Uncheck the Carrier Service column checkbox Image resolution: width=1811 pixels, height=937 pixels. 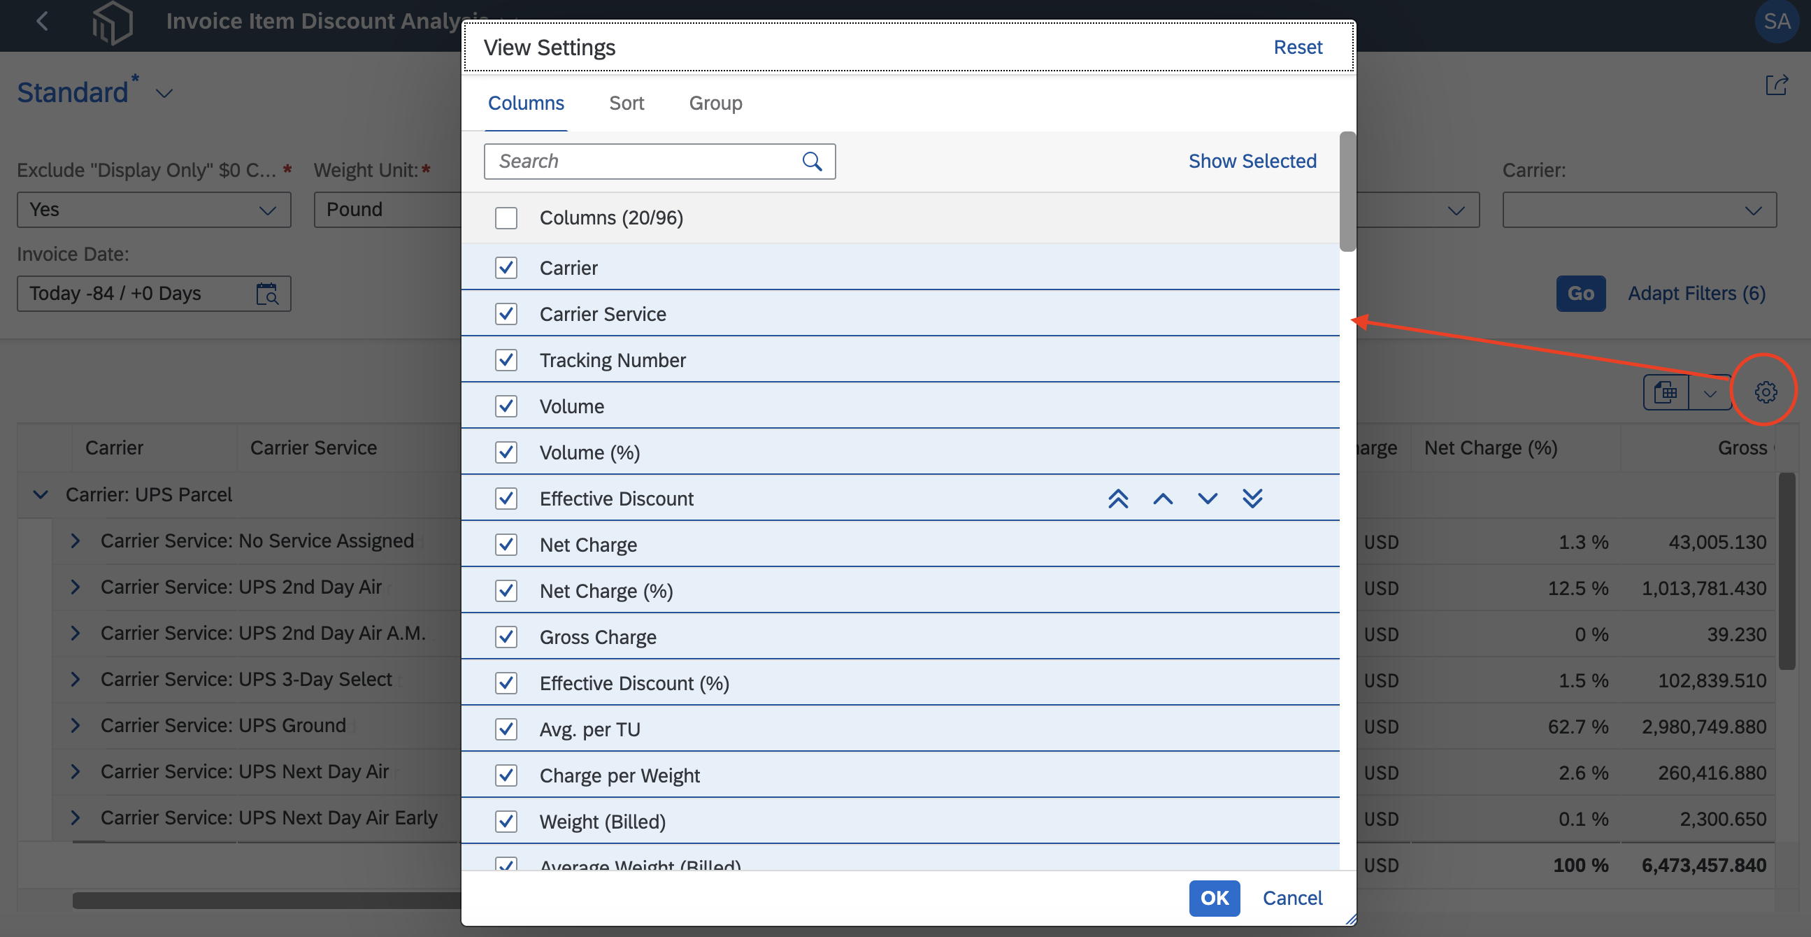point(506,313)
